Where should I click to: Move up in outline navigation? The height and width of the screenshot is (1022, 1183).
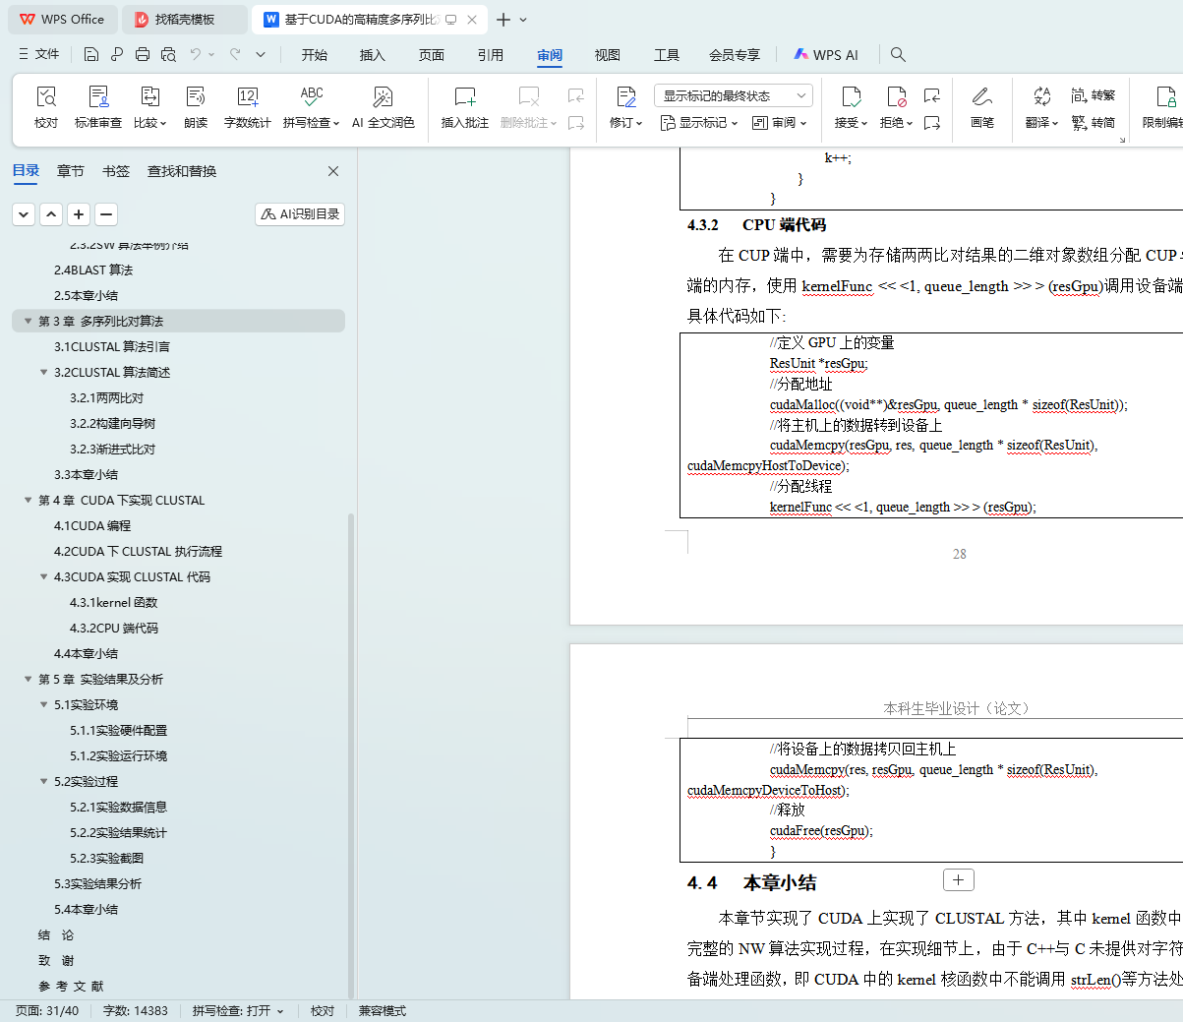point(52,214)
